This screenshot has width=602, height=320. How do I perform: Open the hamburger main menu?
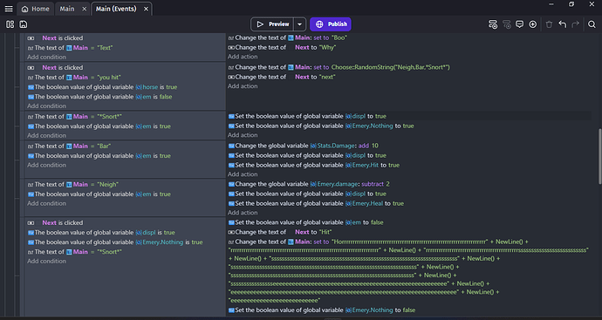9,9
